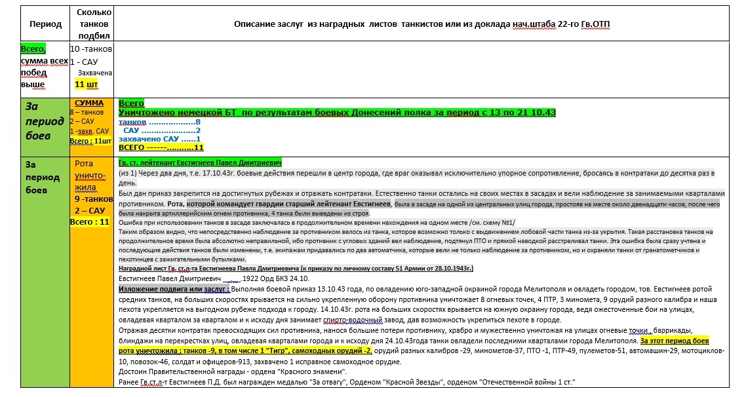The width and height of the screenshot is (746, 397).
Task: Select the blue line "захвачено САУ ......1"
Action: click(159, 139)
